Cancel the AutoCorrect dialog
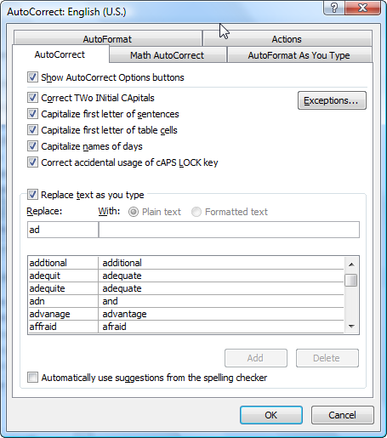The height and width of the screenshot is (438, 387). [343, 415]
